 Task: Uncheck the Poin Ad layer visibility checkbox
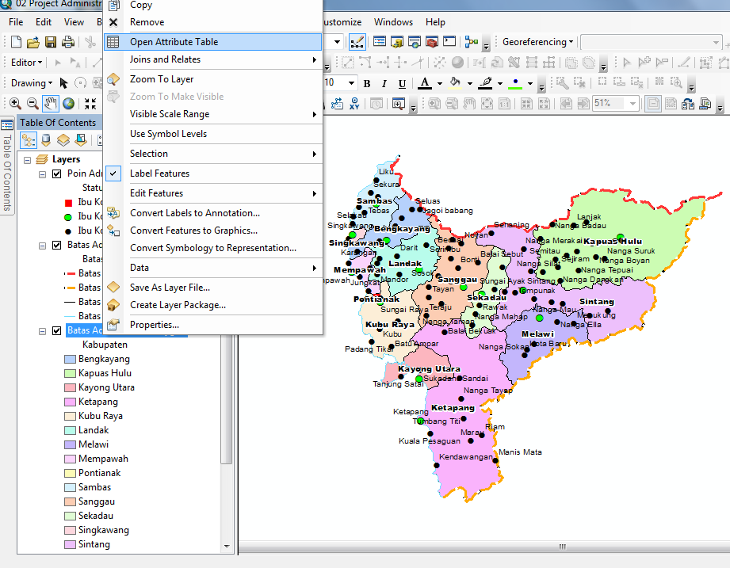point(56,173)
